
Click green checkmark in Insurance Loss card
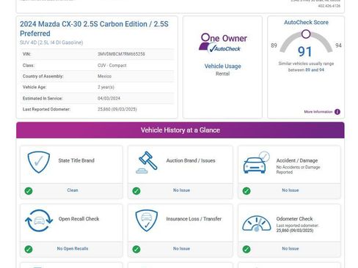click(136, 249)
